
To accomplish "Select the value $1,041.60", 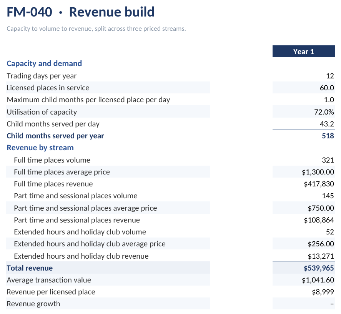I will [318, 280].
